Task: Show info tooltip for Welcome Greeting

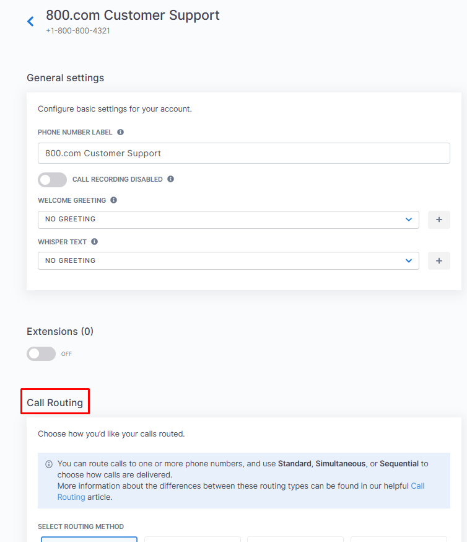Action: pyautogui.click(x=113, y=200)
